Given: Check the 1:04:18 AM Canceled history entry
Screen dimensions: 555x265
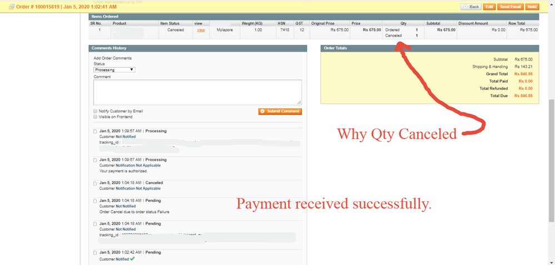Looking at the screenshot, I should [96, 183].
